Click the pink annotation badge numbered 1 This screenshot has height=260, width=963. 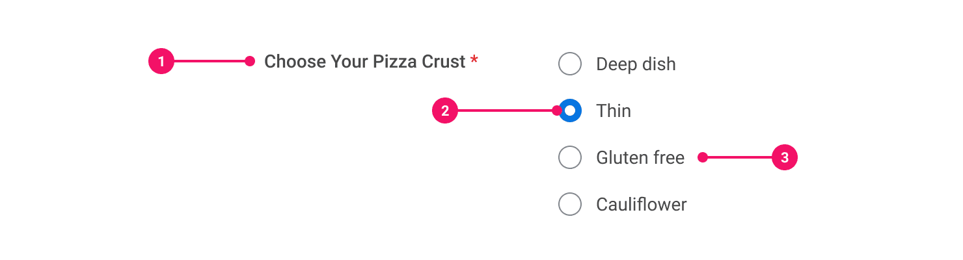[161, 62]
